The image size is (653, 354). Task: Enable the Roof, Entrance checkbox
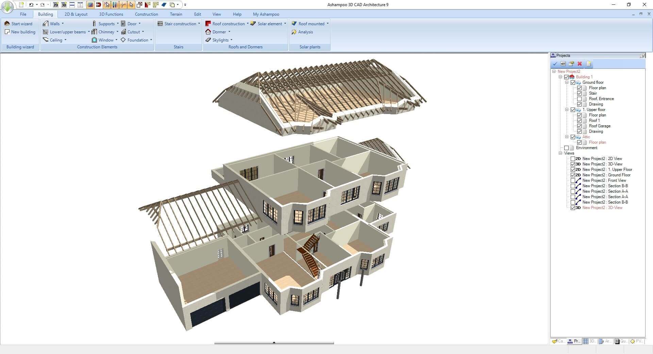click(580, 99)
